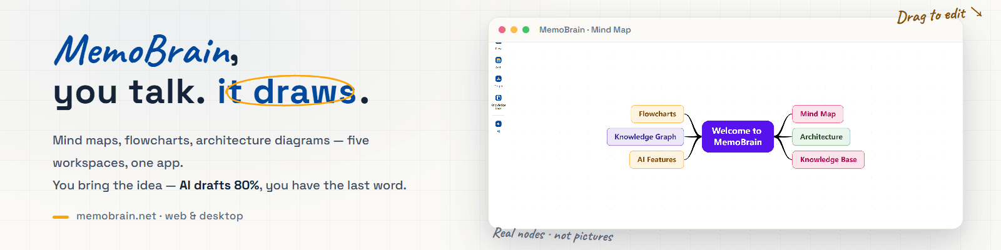The height and width of the screenshot is (250, 1001).
Task: Click the circled 'draws' headline word
Action: (304, 91)
